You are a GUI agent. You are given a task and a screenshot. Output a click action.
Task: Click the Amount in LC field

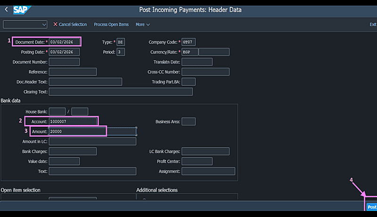point(92,142)
